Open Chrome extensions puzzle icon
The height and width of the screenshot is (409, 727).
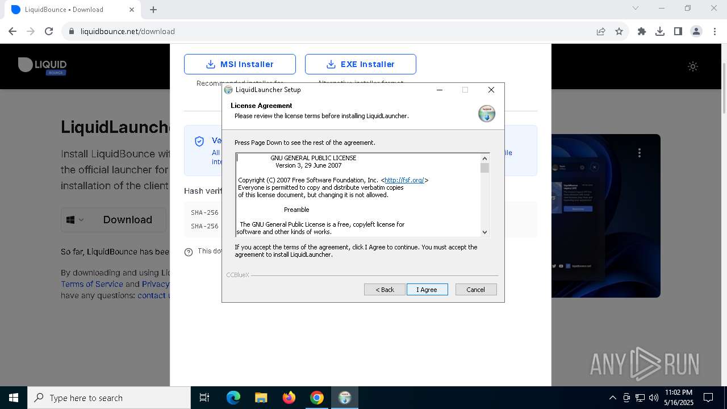(642, 31)
